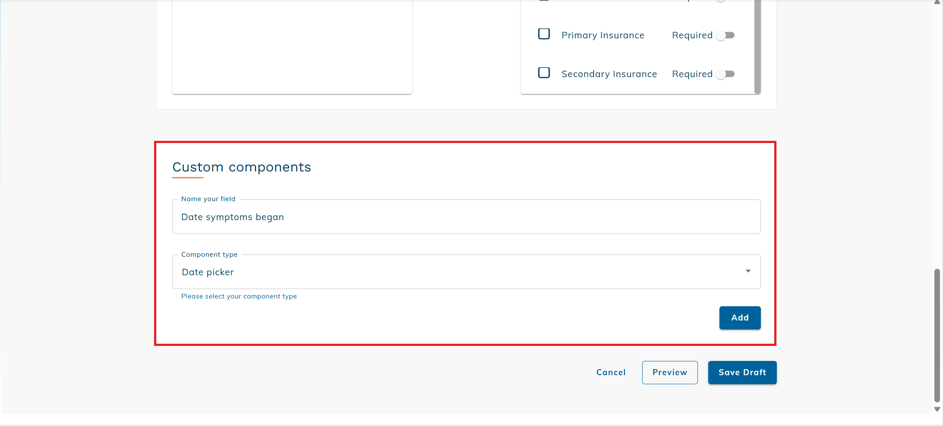Toggle Required switch for Primary Insurance
Viewport: 943px width, 426px height.
725,35
